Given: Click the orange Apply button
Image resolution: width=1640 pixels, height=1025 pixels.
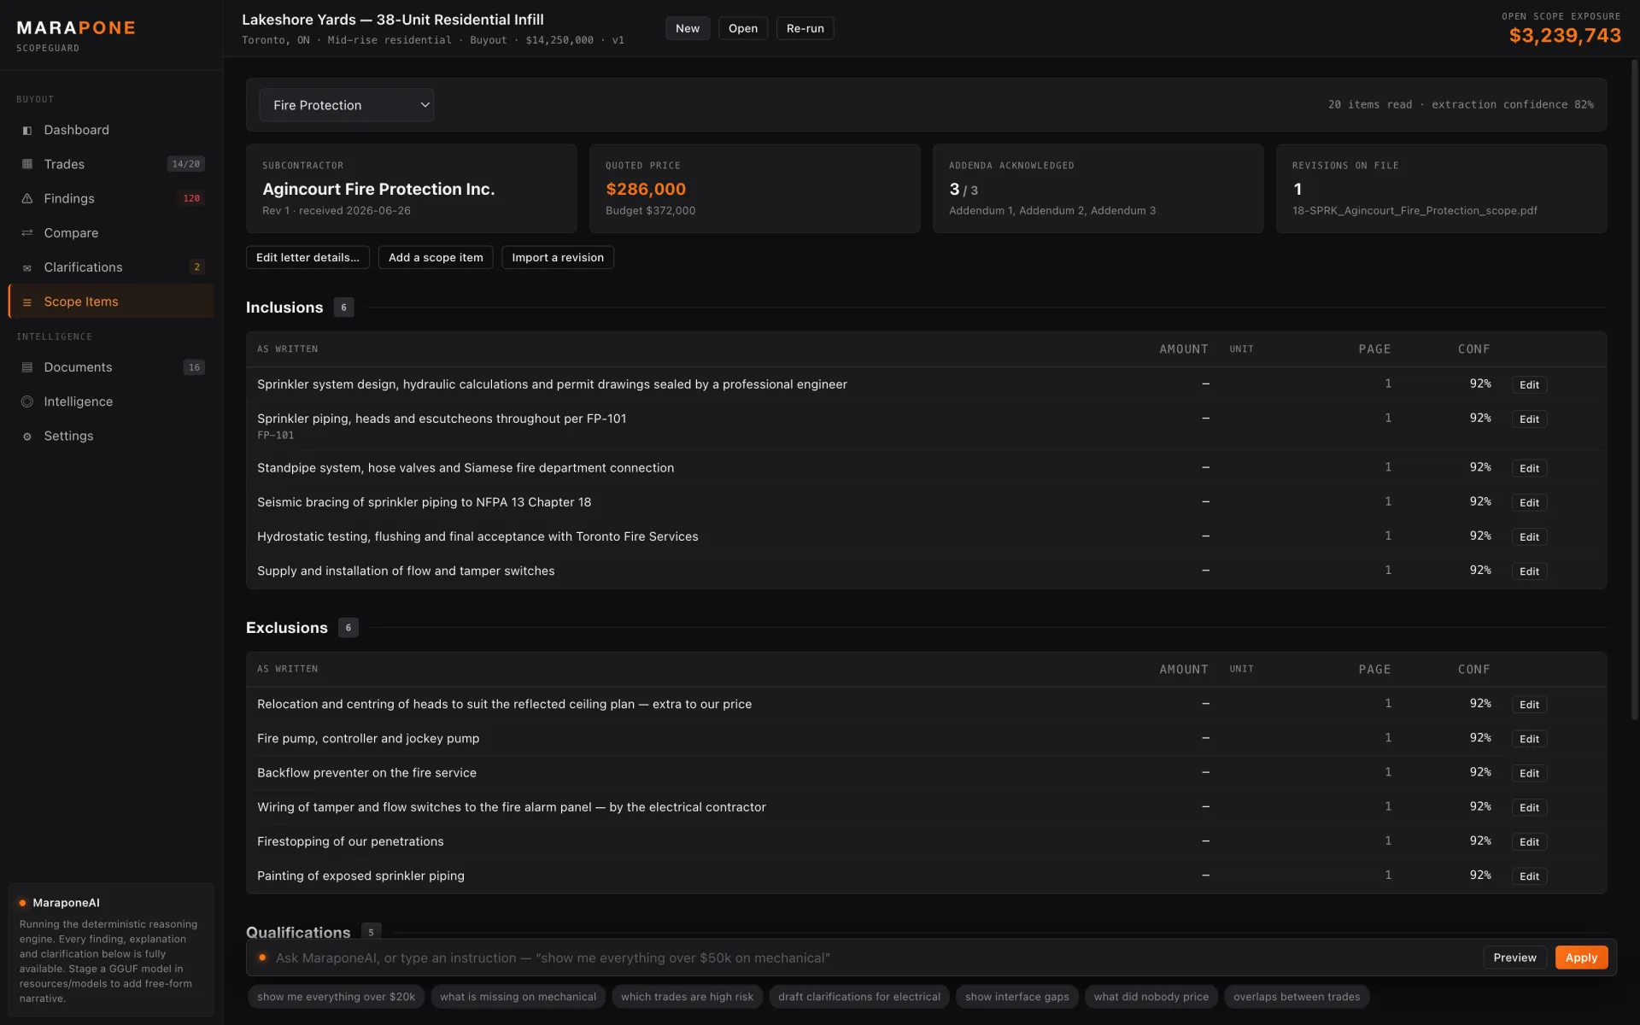Looking at the screenshot, I should point(1581,958).
